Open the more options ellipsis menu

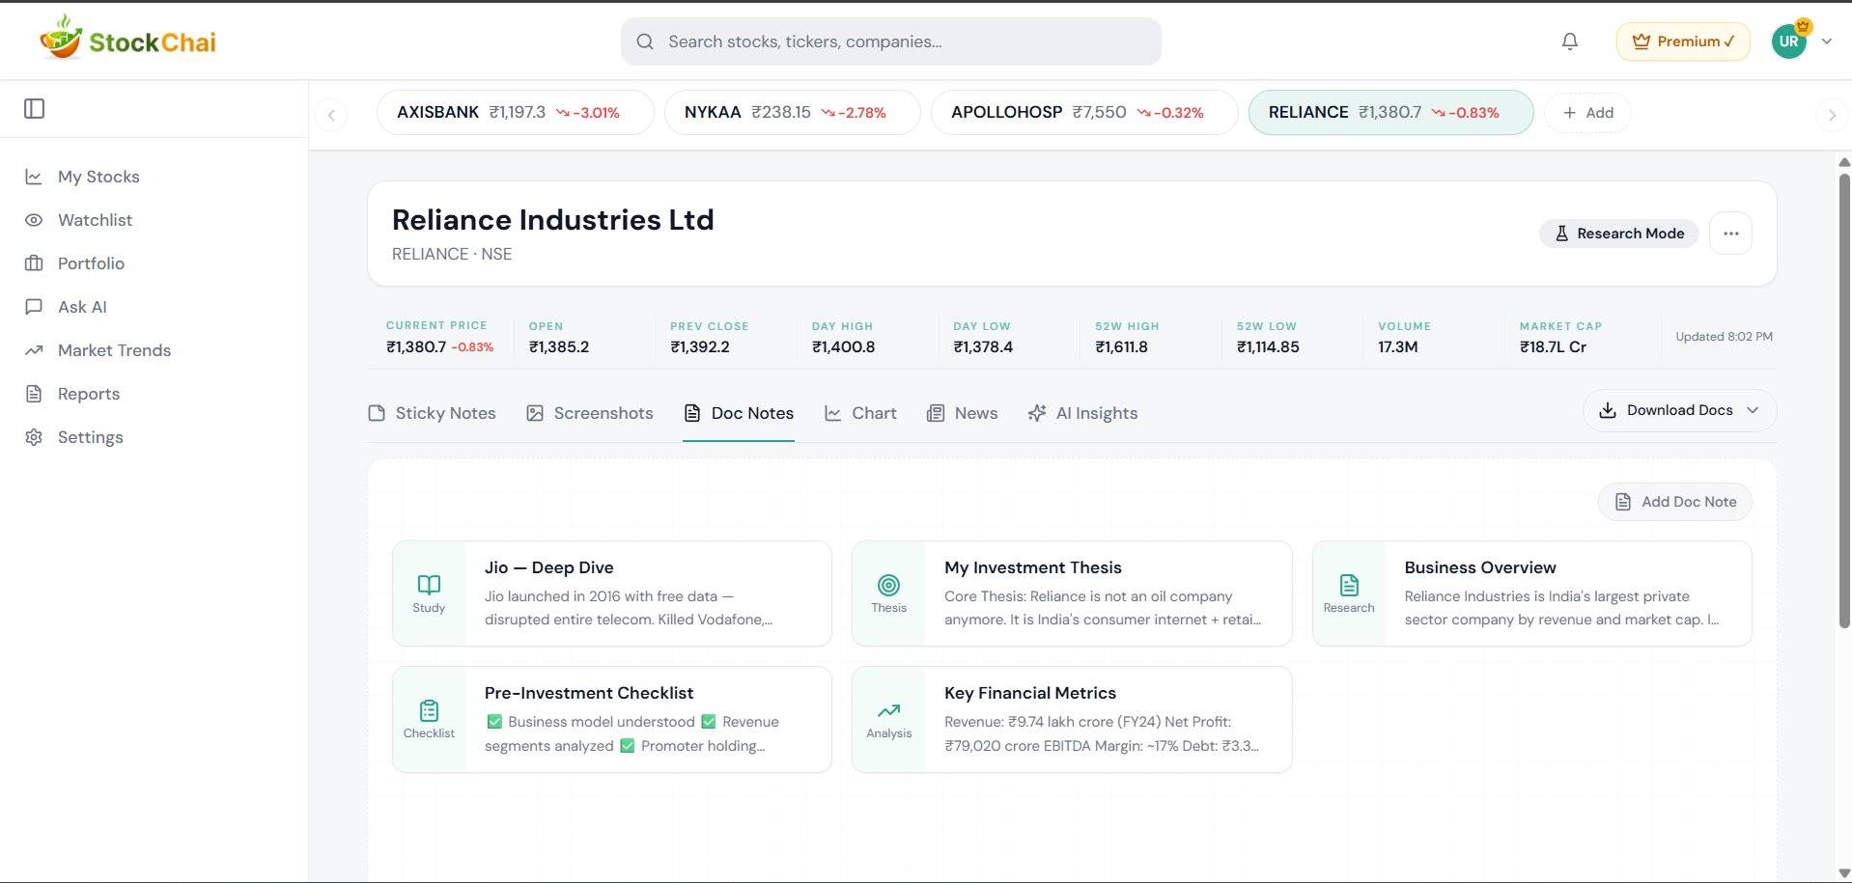[1730, 233]
